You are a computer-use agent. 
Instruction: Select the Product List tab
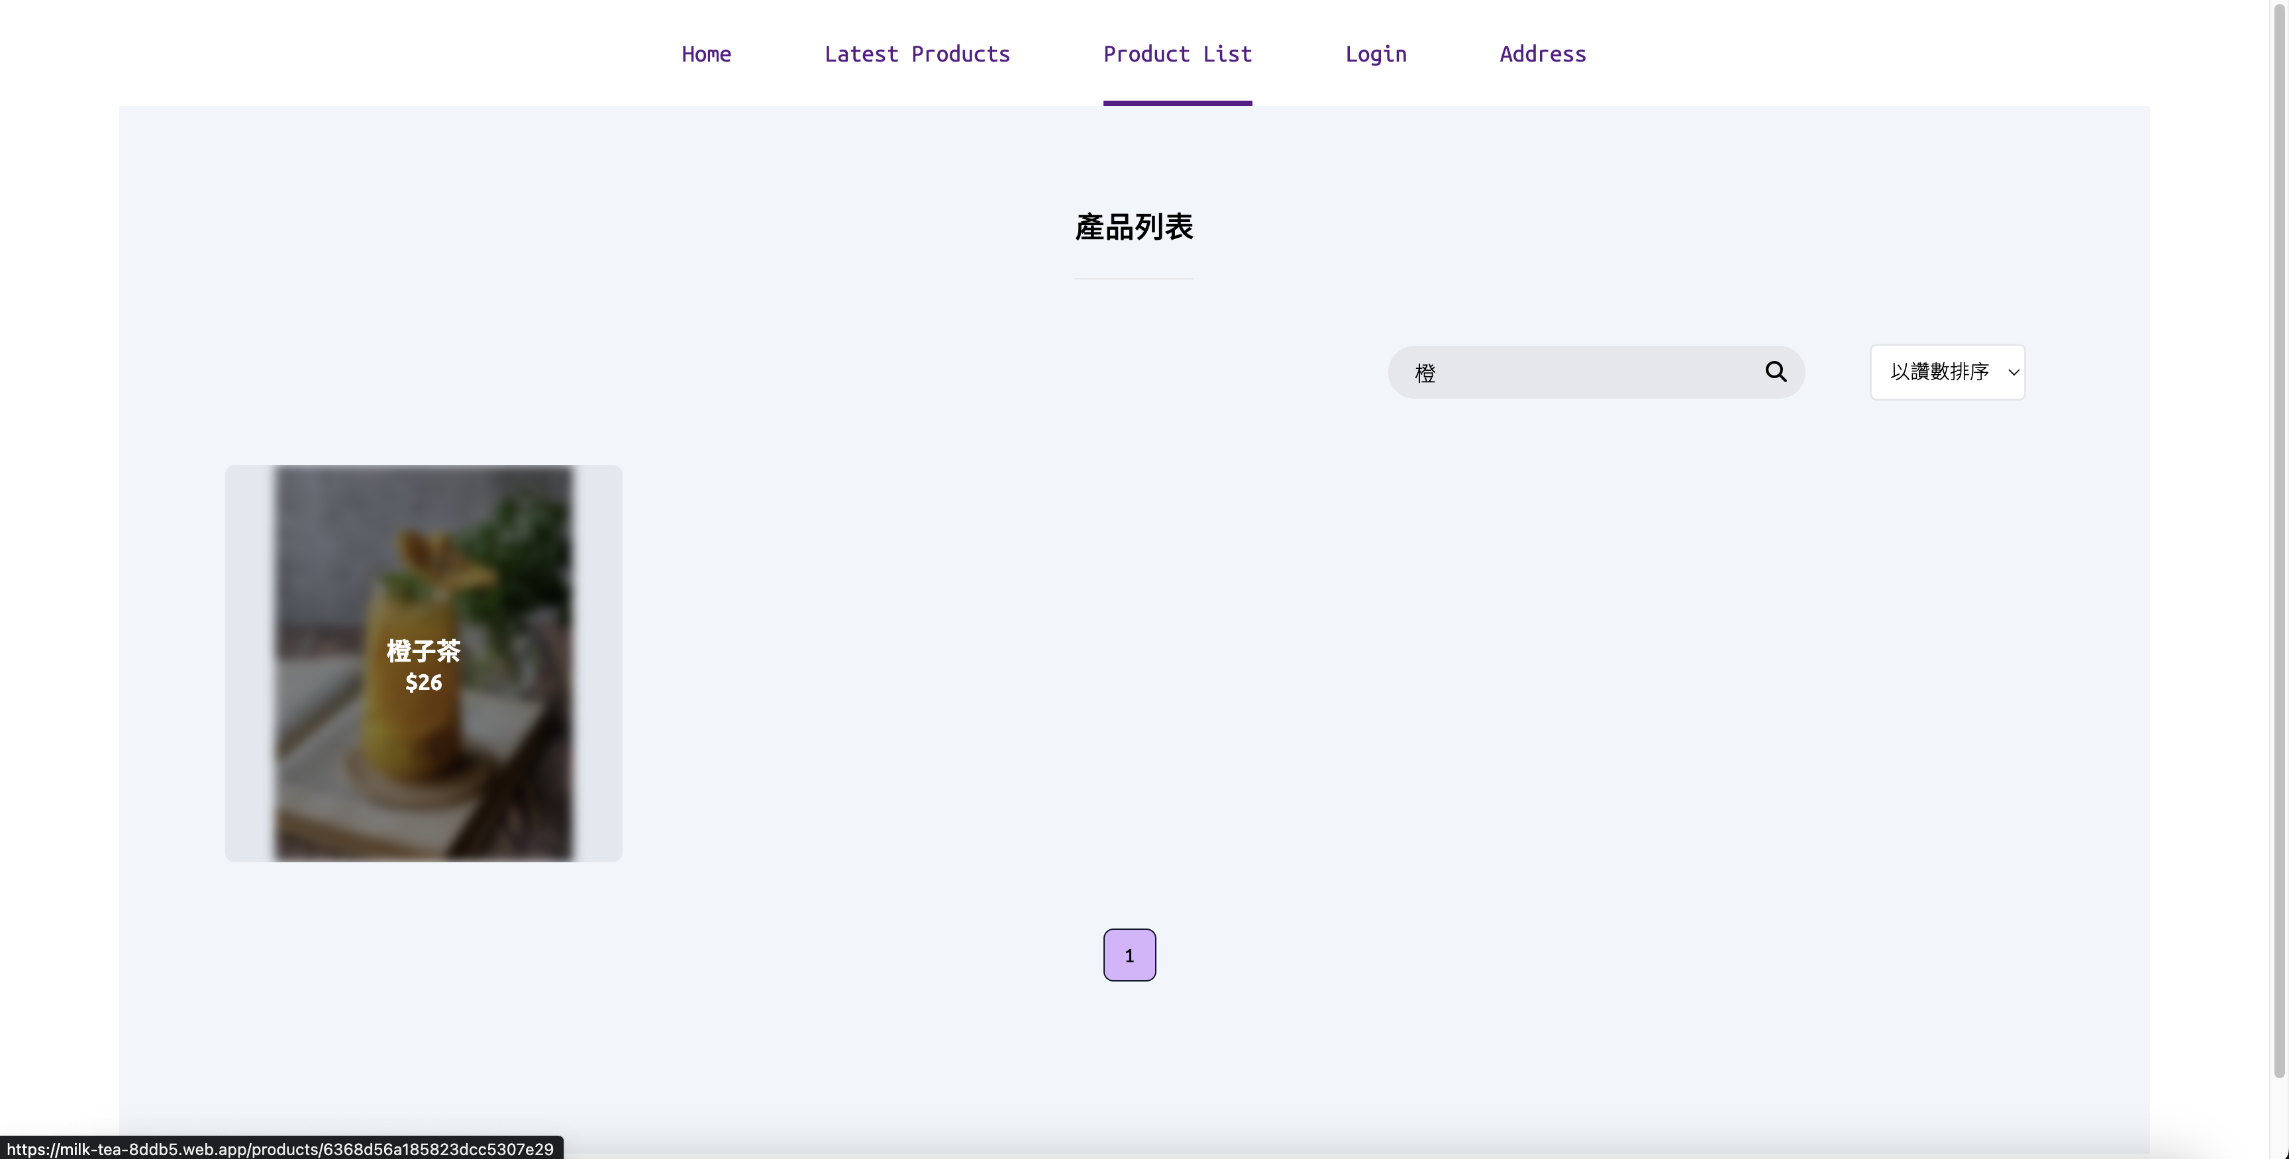pyautogui.click(x=1176, y=54)
